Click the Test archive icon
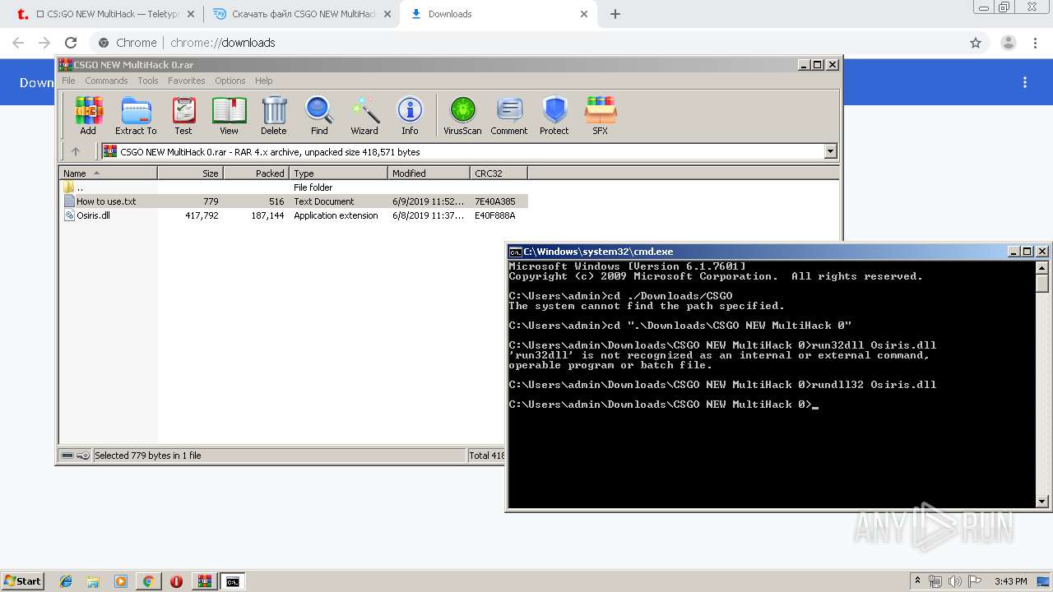 pos(183,115)
